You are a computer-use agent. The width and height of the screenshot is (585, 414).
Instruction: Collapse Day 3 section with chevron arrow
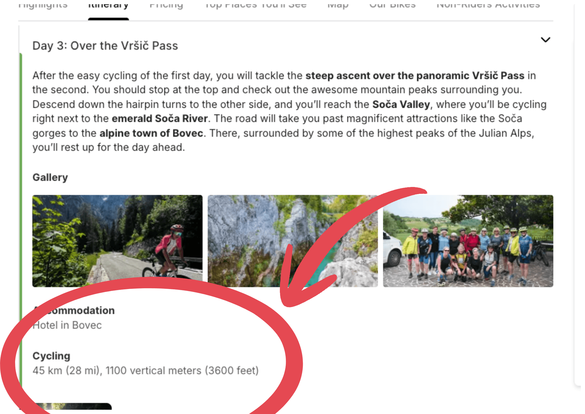coord(545,40)
